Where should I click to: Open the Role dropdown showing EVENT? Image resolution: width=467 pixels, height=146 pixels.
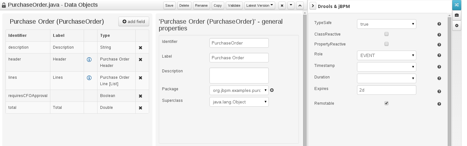point(386,55)
